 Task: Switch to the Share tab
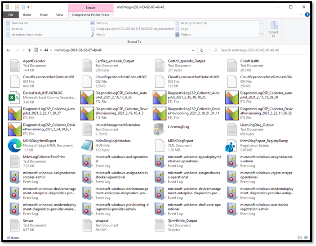[x=44, y=15]
